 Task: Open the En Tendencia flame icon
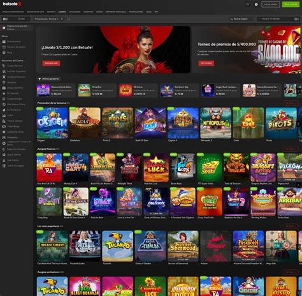[x=4, y=110]
